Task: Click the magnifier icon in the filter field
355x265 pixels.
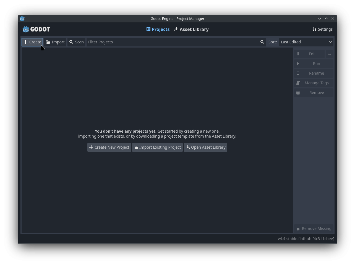Action: (x=262, y=42)
